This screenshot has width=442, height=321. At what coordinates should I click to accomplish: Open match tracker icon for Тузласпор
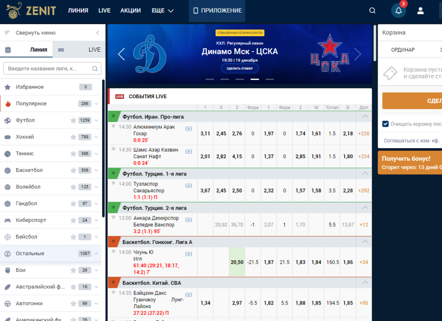point(189,186)
